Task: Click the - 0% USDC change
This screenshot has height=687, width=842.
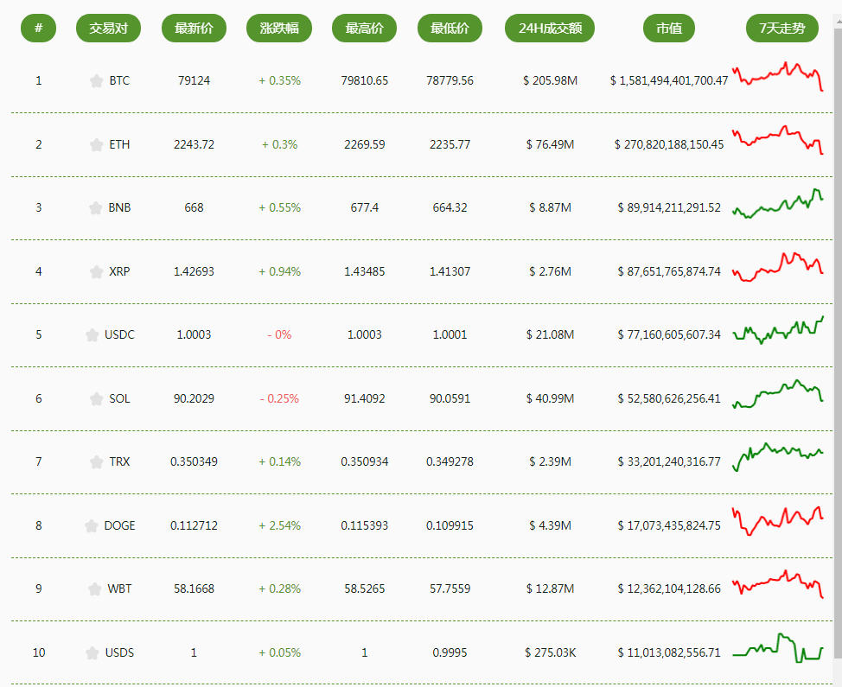Action: tap(279, 335)
